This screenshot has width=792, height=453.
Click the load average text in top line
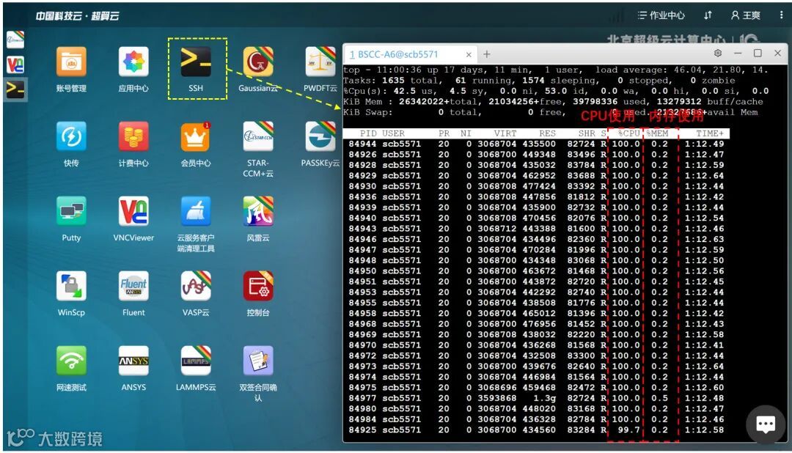[681, 70]
